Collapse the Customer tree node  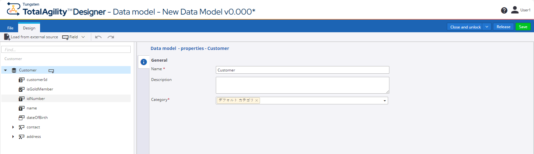(x=6, y=70)
